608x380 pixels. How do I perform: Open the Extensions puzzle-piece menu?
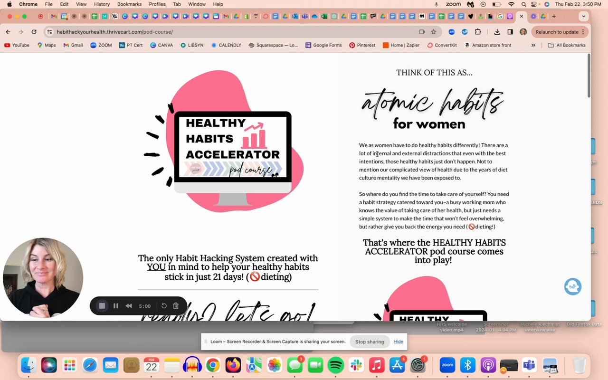478,32
